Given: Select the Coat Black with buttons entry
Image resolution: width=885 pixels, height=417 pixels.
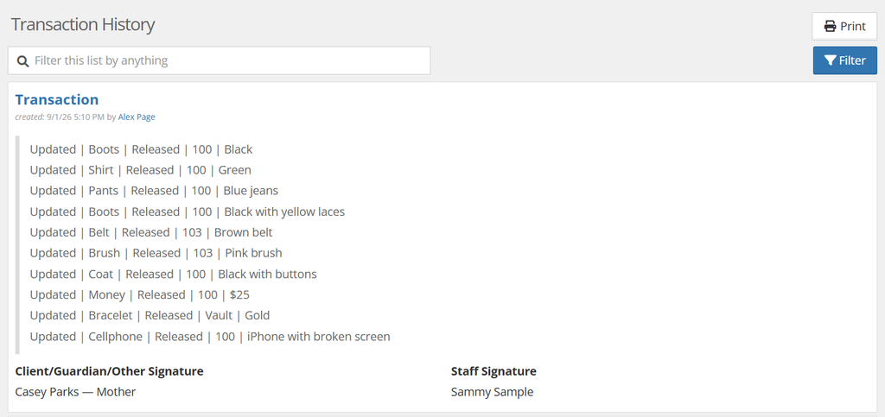Looking at the screenshot, I should (x=173, y=275).
